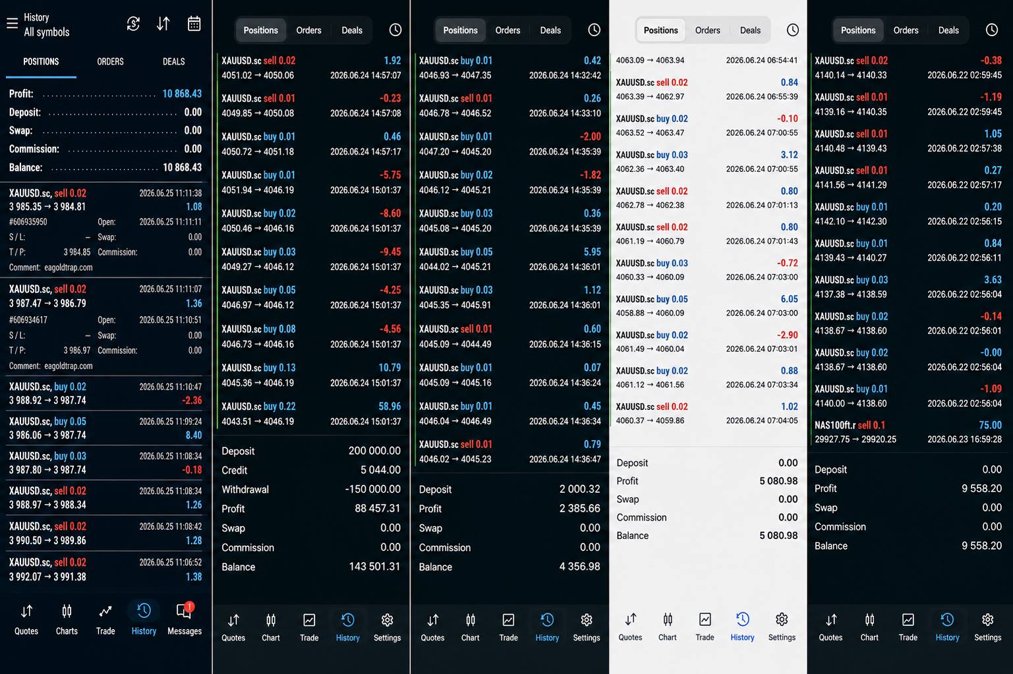Tap the Credit 5 044.00 summary line

pos(311,470)
